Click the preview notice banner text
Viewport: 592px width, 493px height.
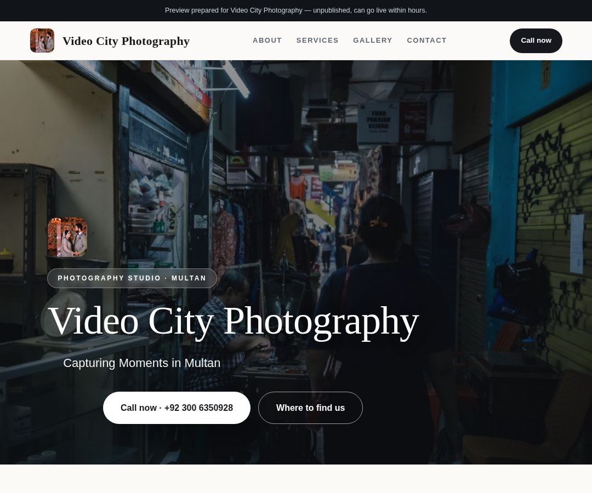[296, 10]
